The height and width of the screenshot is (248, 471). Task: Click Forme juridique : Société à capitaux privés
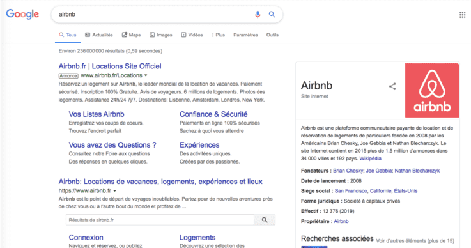tap(351, 201)
